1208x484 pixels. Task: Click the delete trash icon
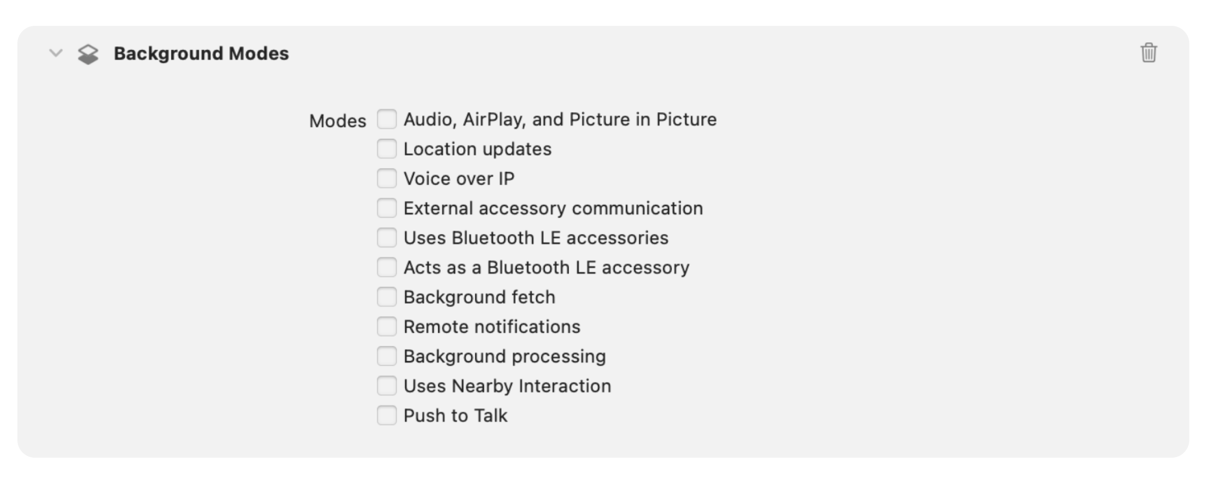click(x=1150, y=53)
